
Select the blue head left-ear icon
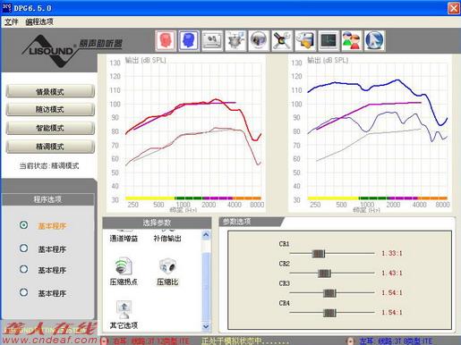coord(189,40)
